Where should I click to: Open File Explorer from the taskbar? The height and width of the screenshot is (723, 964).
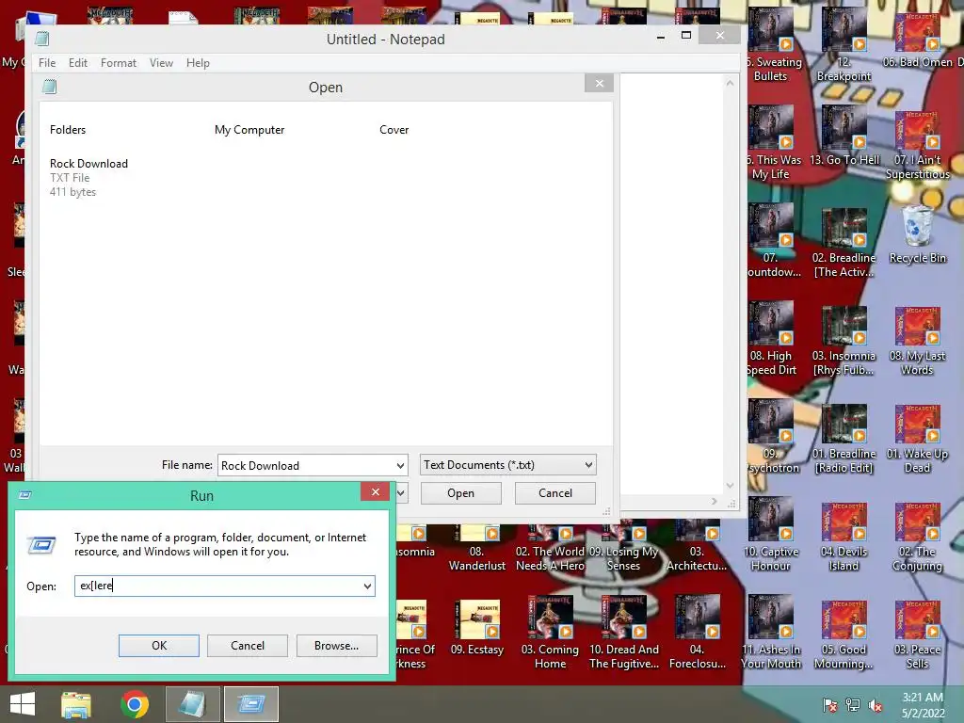76,704
